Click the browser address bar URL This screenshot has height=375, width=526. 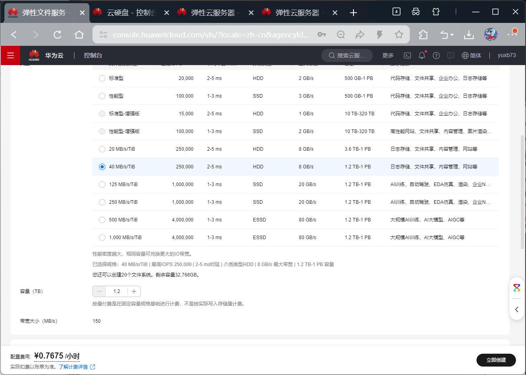211,35
